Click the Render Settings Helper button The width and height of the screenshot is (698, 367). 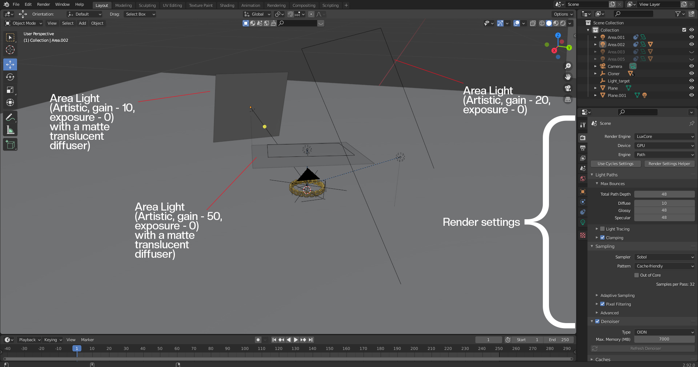click(669, 164)
